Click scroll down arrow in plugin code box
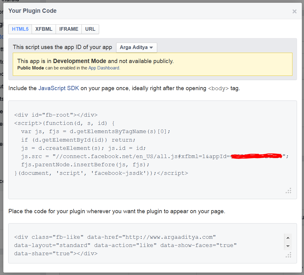304x275 pixels. [x=288, y=246]
